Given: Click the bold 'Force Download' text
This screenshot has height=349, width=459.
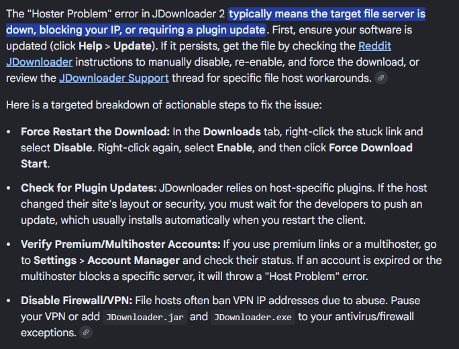Looking at the screenshot, I should 370,148.
